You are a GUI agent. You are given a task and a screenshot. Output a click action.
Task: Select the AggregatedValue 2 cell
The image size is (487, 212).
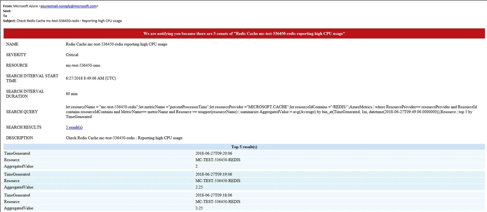197,166
